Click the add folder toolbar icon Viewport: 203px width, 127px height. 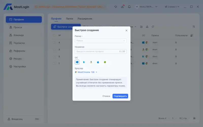tap(141, 27)
